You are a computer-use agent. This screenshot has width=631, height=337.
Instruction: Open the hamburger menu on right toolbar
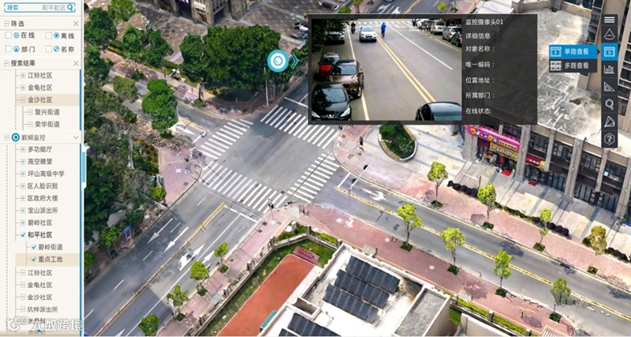(x=609, y=20)
